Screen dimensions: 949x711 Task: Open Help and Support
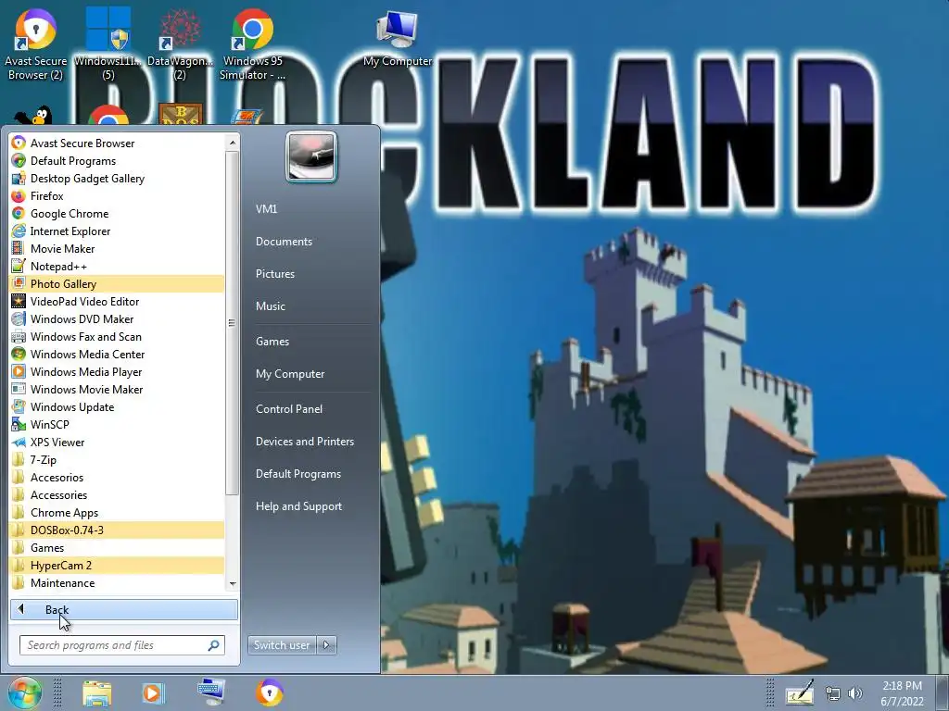298,506
